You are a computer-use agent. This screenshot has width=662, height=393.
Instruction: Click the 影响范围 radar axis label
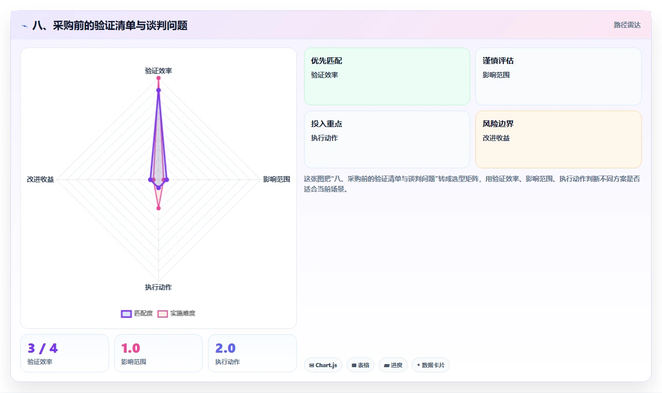(x=277, y=179)
